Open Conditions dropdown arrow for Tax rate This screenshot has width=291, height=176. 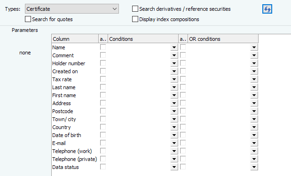(x=174, y=79)
